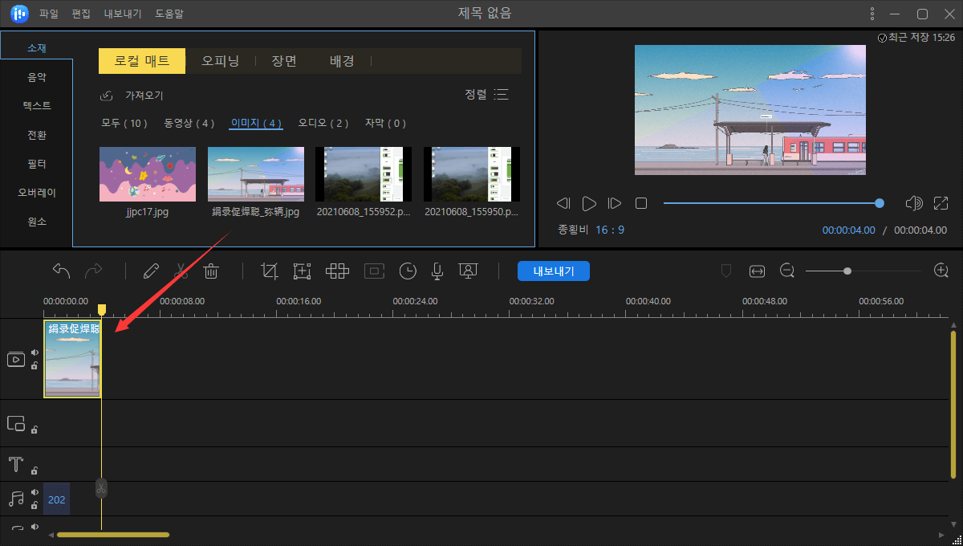Viewport: 963px width, 546px height.
Task: Select the jjpc17.jpg thumbnail
Action: tap(147, 174)
